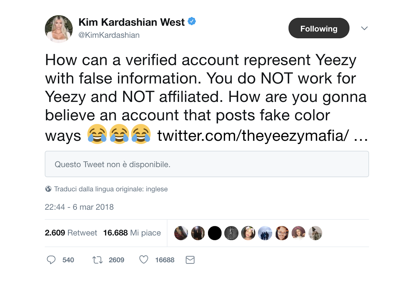Click the first liker avatar
This screenshot has width=410, height=282.
(x=181, y=233)
